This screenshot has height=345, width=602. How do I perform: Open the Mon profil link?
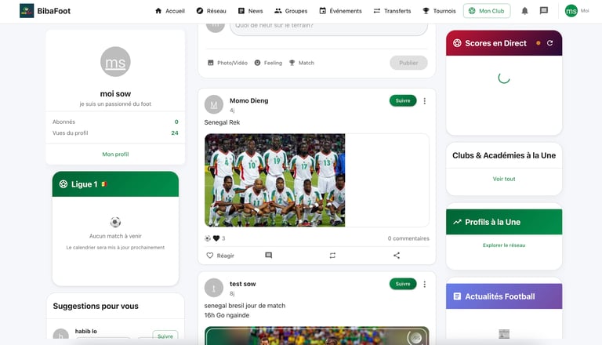(115, 154)
